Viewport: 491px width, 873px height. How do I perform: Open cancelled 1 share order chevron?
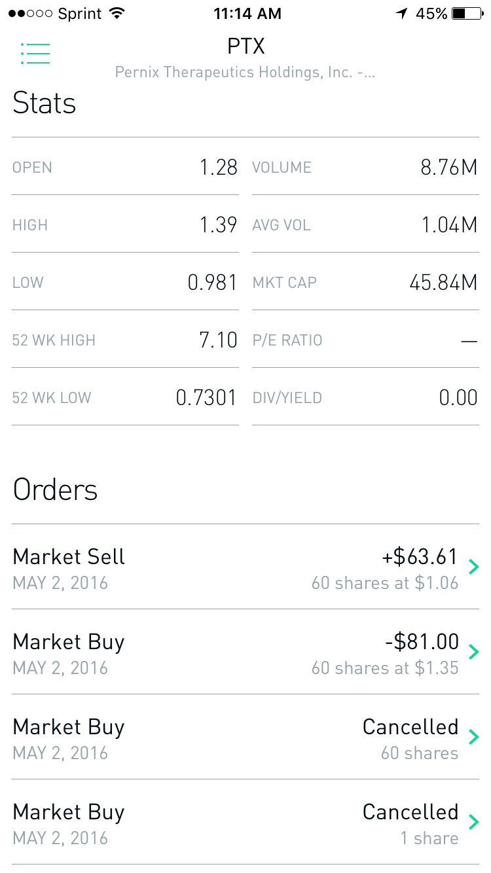coord(474,822)
